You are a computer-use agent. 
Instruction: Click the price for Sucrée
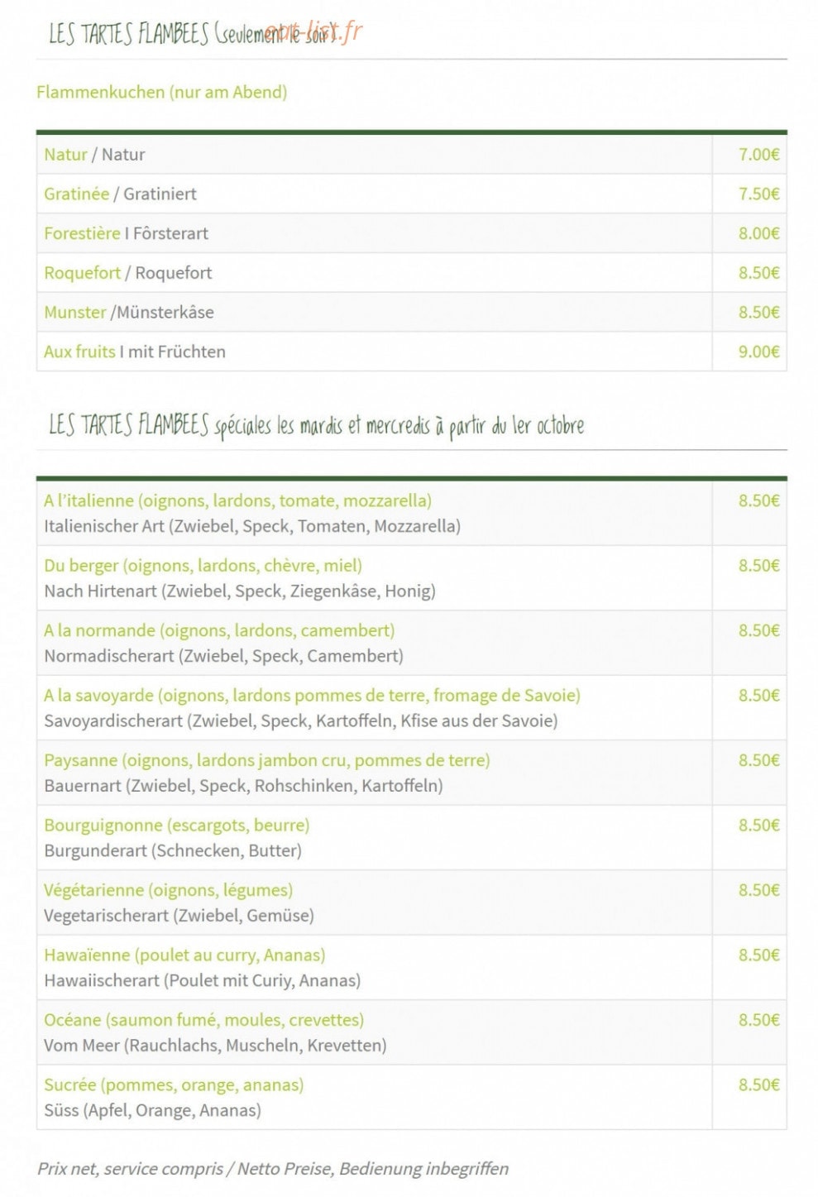(758, 1085)
